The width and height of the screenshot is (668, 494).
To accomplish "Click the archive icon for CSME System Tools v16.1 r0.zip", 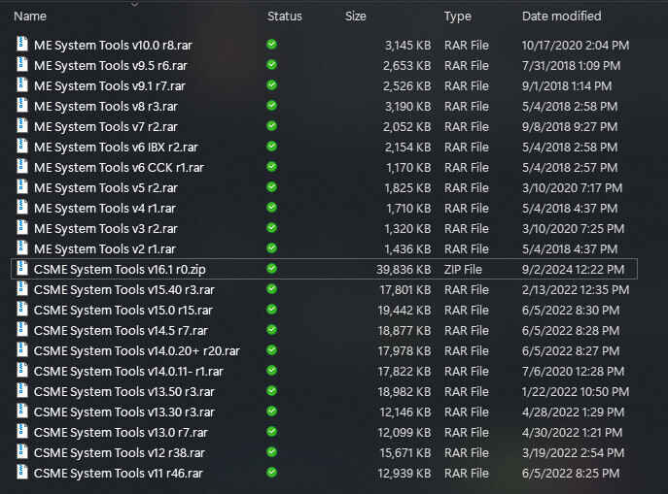I will 22,269.
